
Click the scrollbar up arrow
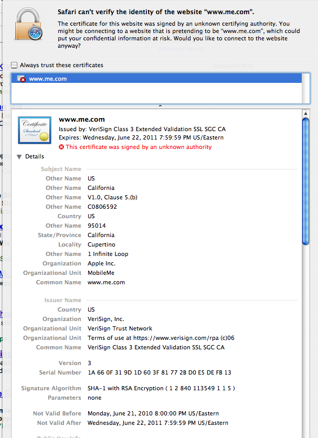click(x=306, y=113)
